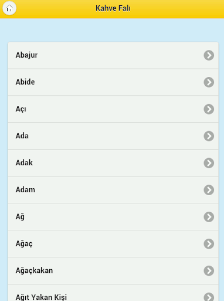Open Ağıt Yakan Kişi entry
Viewport: 224px width, 301px height.
point(113,293)
